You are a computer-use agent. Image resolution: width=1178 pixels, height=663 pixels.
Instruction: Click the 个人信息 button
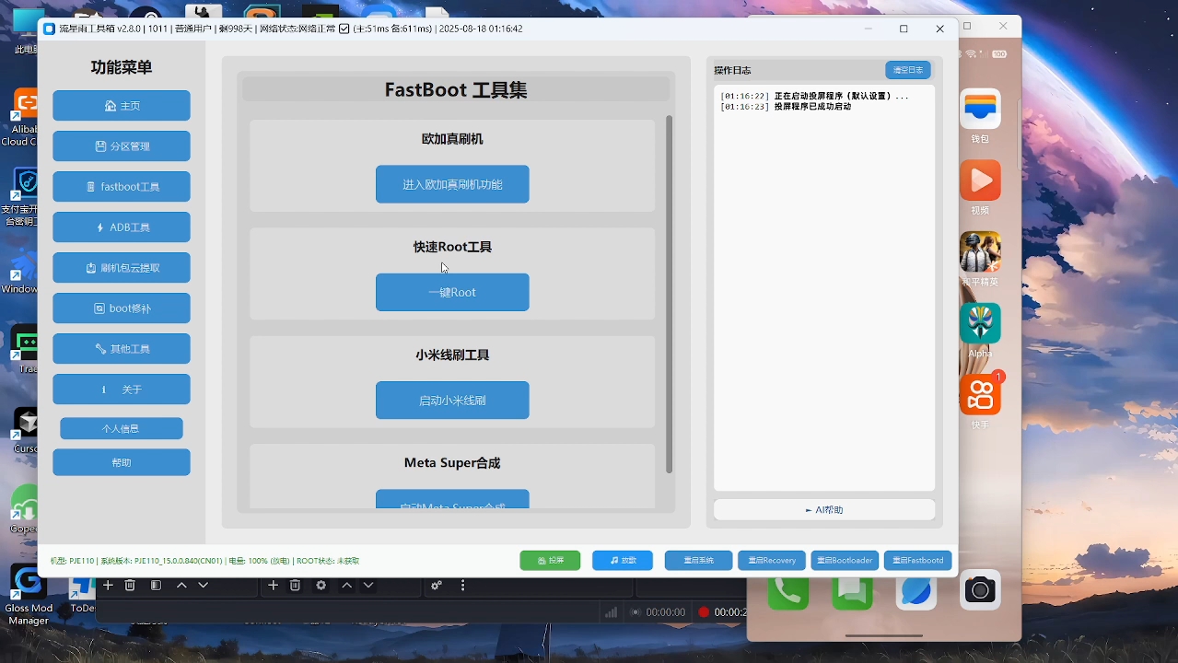click(x=122, y=429)
